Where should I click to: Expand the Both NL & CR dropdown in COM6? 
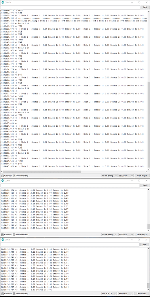(110, 293)
